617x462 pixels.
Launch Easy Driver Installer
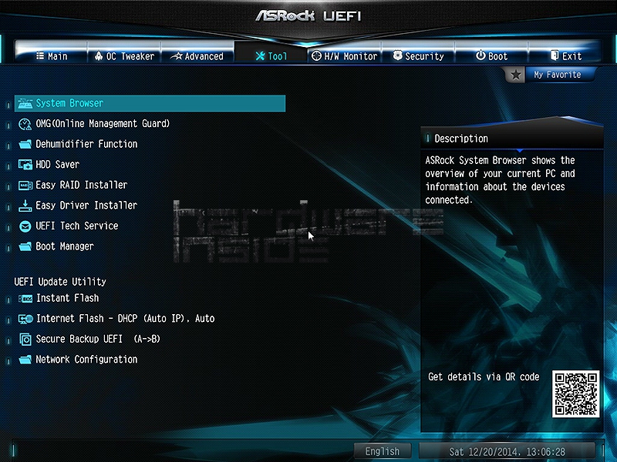pos(86,206)
